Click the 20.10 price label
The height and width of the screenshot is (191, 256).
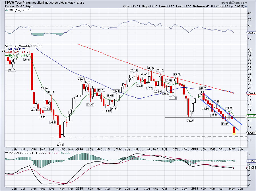tap(44, 89)
